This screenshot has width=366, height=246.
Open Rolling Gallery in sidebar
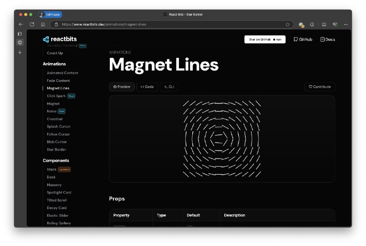click(x=59, y=223)
